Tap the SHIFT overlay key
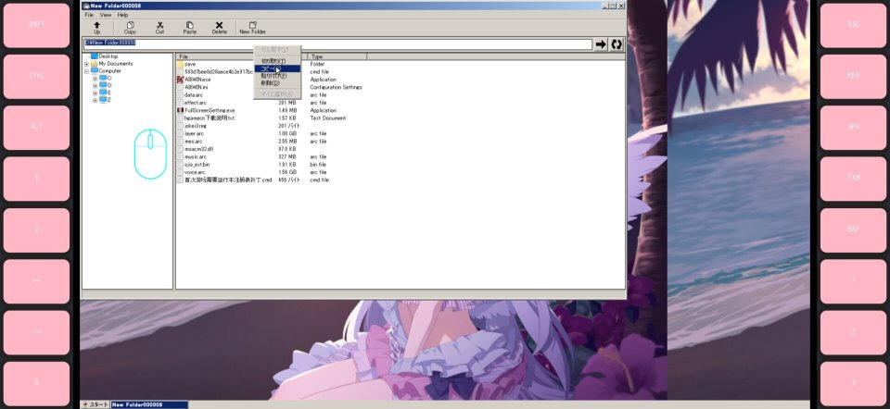 point(36,25)
